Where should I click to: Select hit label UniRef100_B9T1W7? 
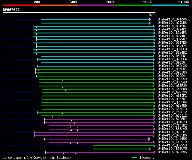click(x=172, y=26)
